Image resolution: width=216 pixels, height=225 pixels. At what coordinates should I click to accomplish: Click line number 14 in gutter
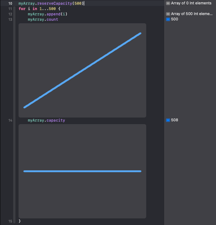pos(10,120)
